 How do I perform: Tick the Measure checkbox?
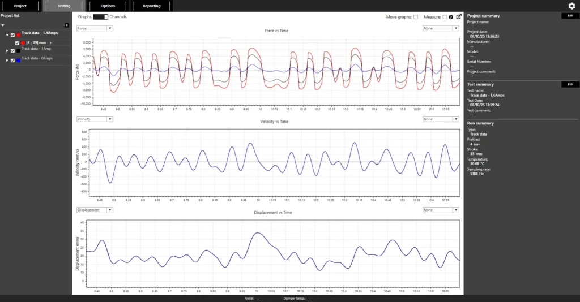pos(445,17)
